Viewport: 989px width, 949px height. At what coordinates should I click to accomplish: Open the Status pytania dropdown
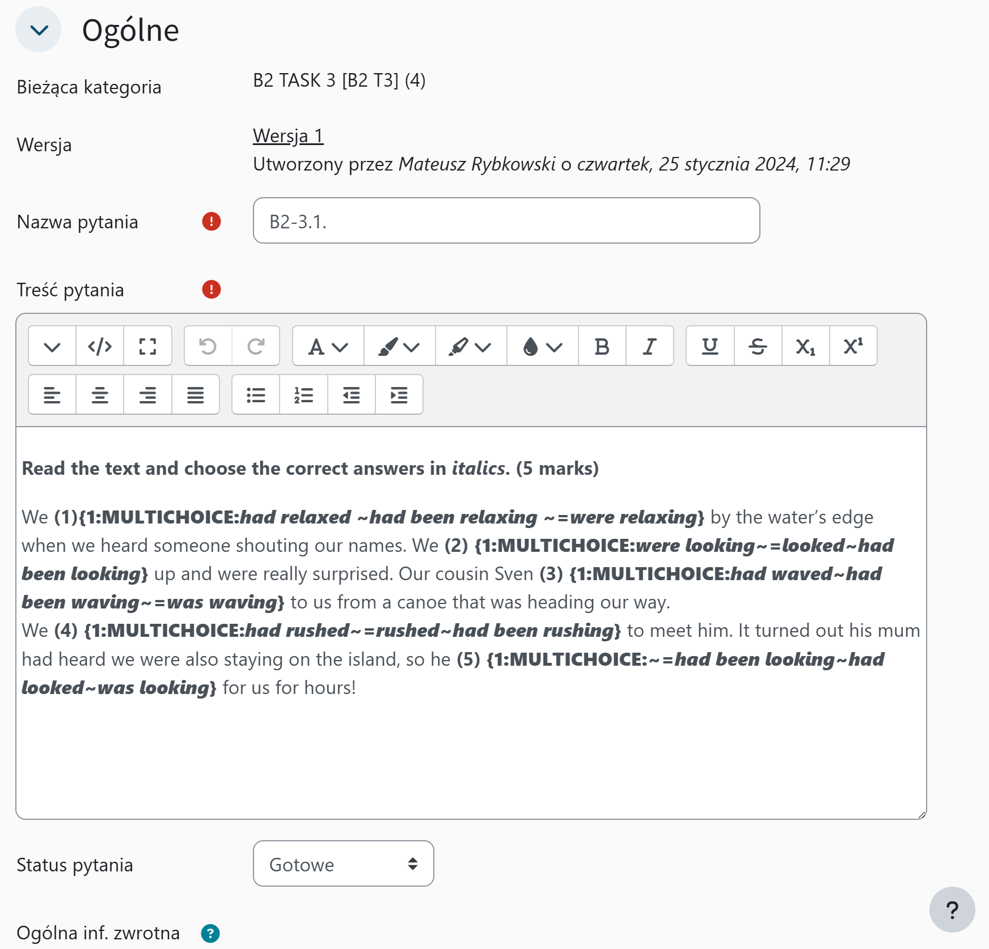pos(343,864)
